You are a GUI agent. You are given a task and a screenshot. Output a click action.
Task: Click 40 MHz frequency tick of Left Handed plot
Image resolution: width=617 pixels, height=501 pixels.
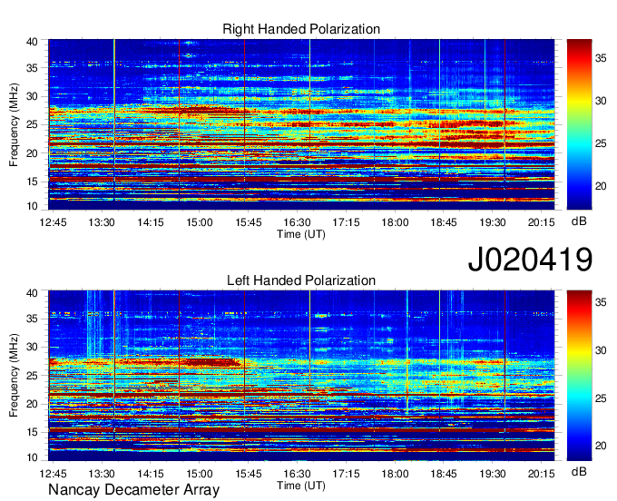tap(32, 293)
